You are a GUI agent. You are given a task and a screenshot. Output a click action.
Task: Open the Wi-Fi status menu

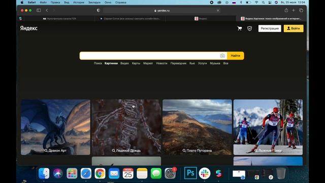[x=256, y=3]
